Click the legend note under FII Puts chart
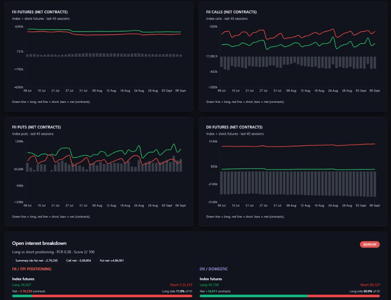Viewport: 391px width, 300px height. pyautogui.click(x=51, y=217)
